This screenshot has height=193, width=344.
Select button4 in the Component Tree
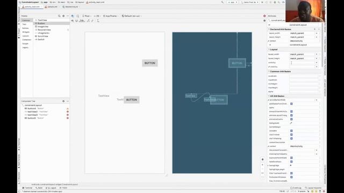coord(32,108)
